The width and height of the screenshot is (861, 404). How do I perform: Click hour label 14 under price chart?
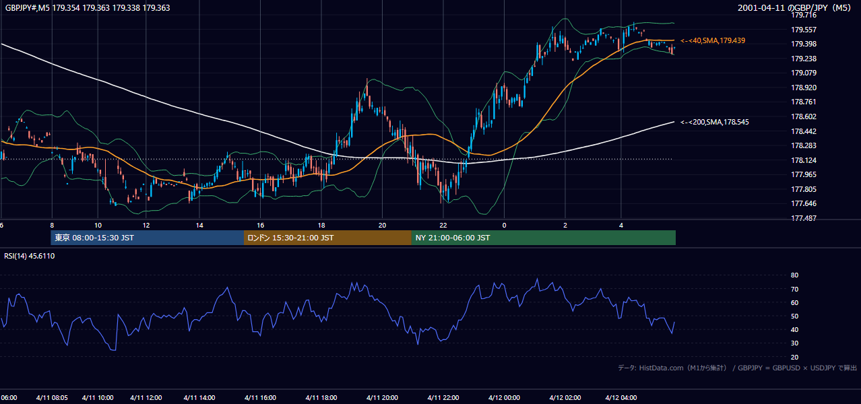tap(199, 226)
